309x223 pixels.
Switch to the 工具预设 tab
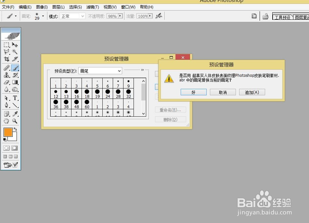pos(282,17)
